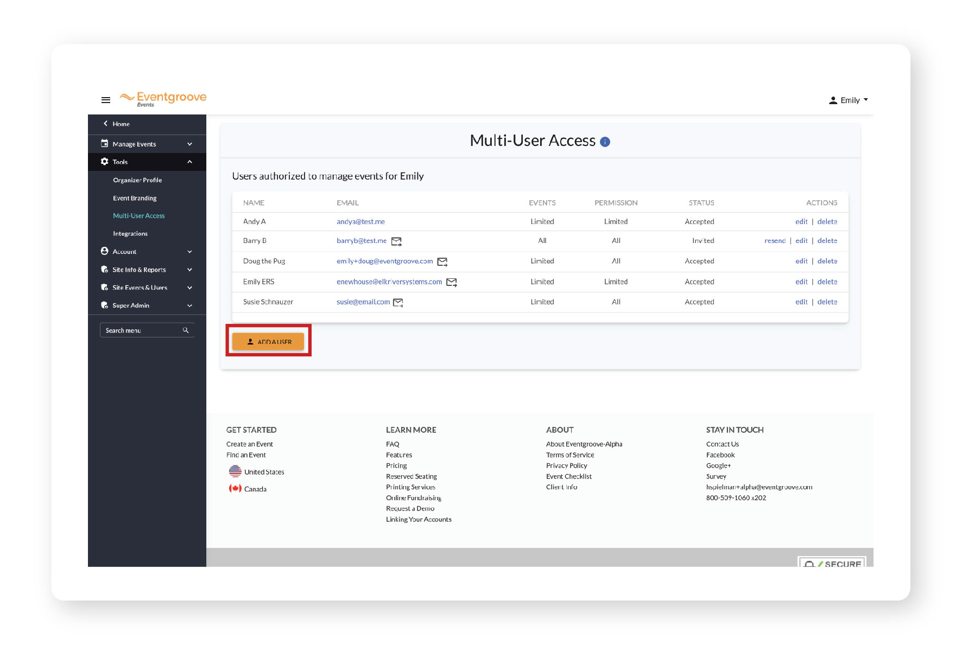Screen dimensions: 962x651
Task: Click the andya@test.me email link
Action: (360, 222)
